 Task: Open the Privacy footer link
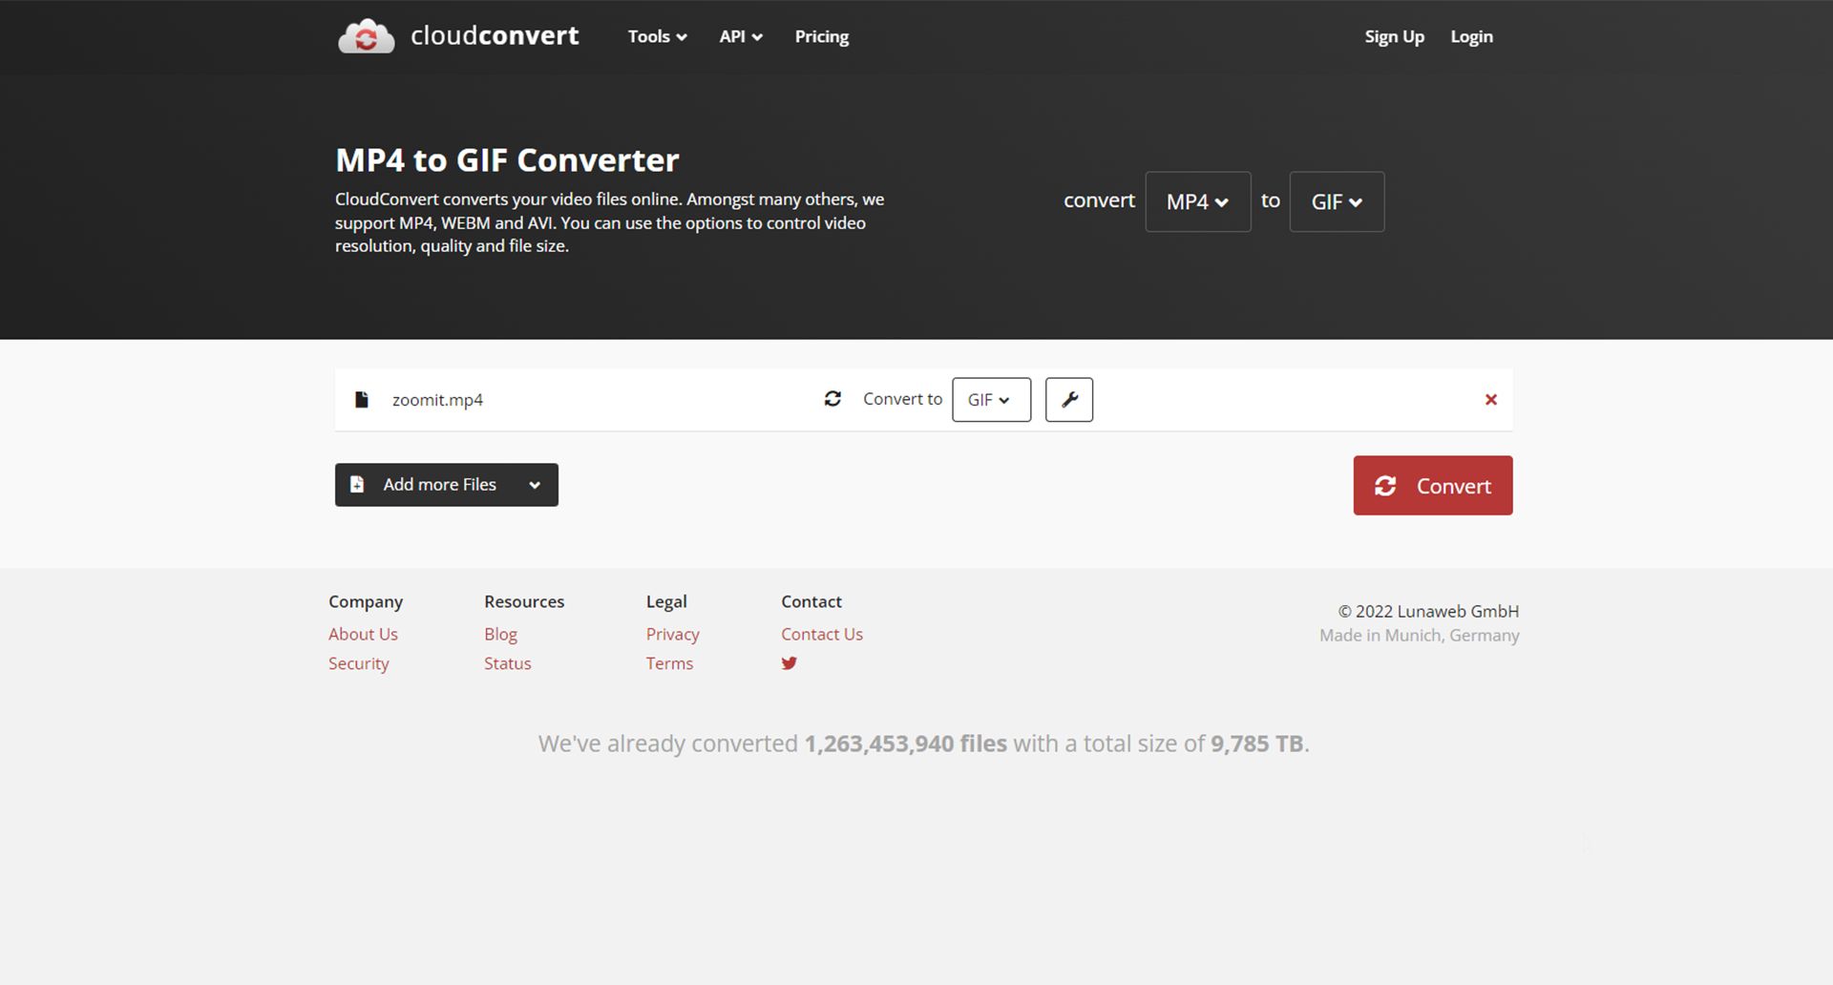(672, 634)
